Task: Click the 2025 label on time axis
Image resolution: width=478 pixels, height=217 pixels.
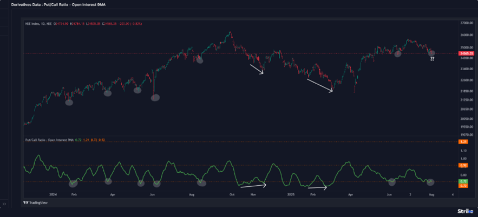Action: (x=290, y=193)
